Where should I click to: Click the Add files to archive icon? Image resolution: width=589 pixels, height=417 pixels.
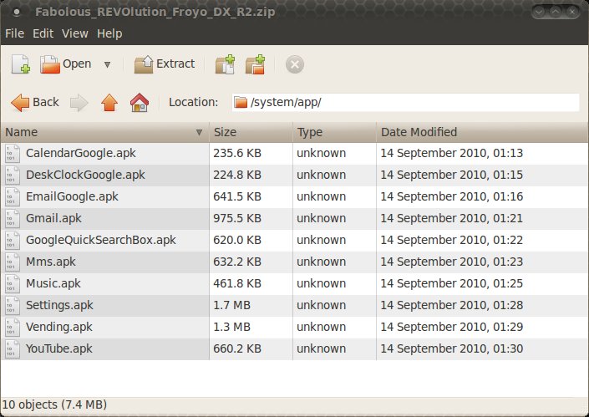[226, 64]
